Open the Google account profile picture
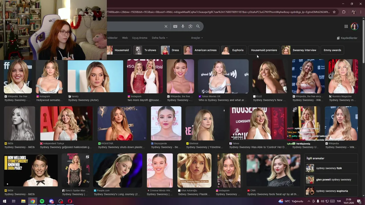The height and width of the screenshot is (205, 365). coord(354,26)
